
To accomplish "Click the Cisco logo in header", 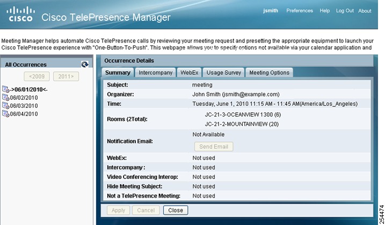I will 20,14.
